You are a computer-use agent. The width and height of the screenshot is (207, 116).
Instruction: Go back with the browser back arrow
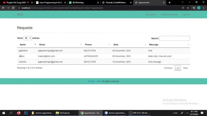(3, 8)
